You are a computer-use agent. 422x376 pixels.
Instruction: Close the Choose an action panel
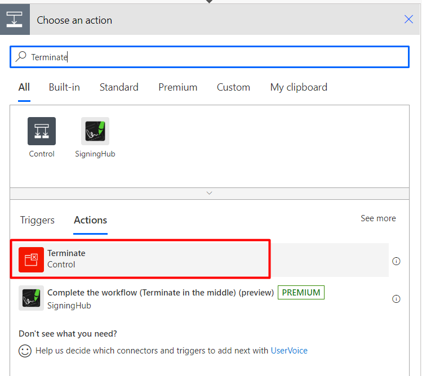(409, 20)
